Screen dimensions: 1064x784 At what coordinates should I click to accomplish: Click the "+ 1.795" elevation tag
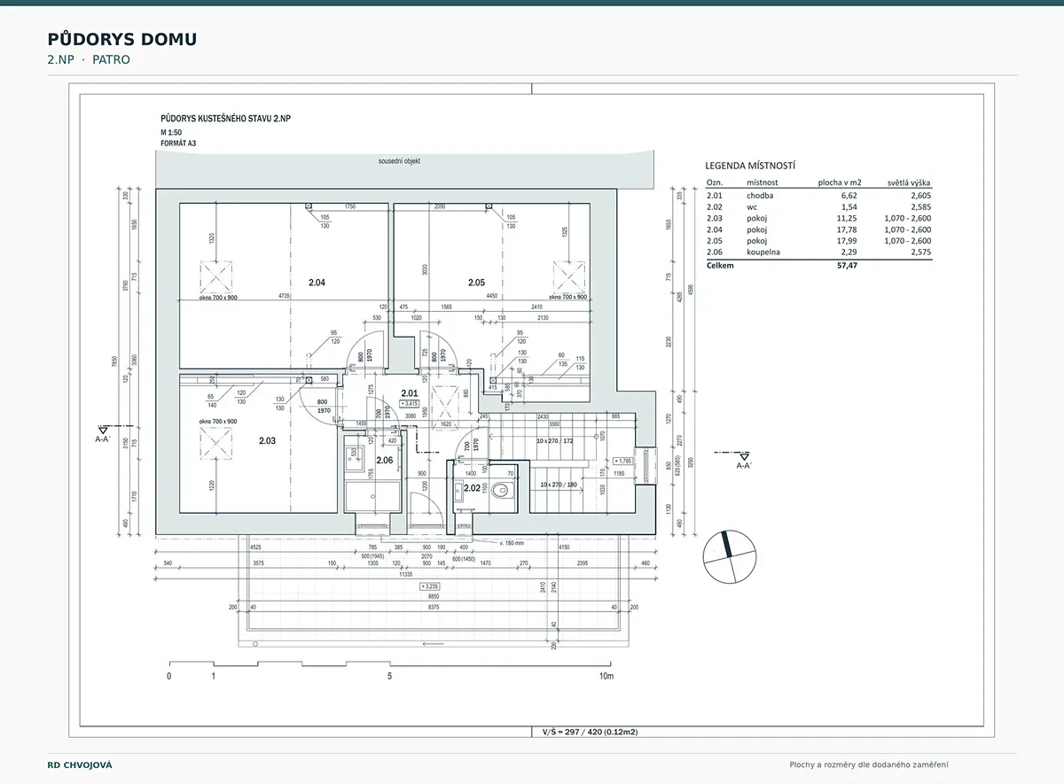622,461
